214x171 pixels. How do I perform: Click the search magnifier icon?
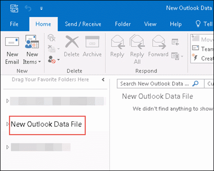(x=196, y=84)
